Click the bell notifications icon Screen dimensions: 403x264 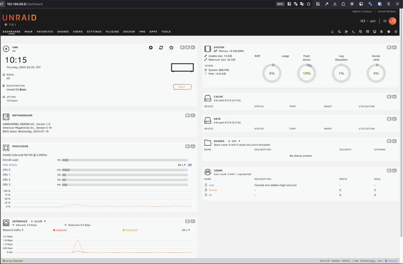click(396, 31)
